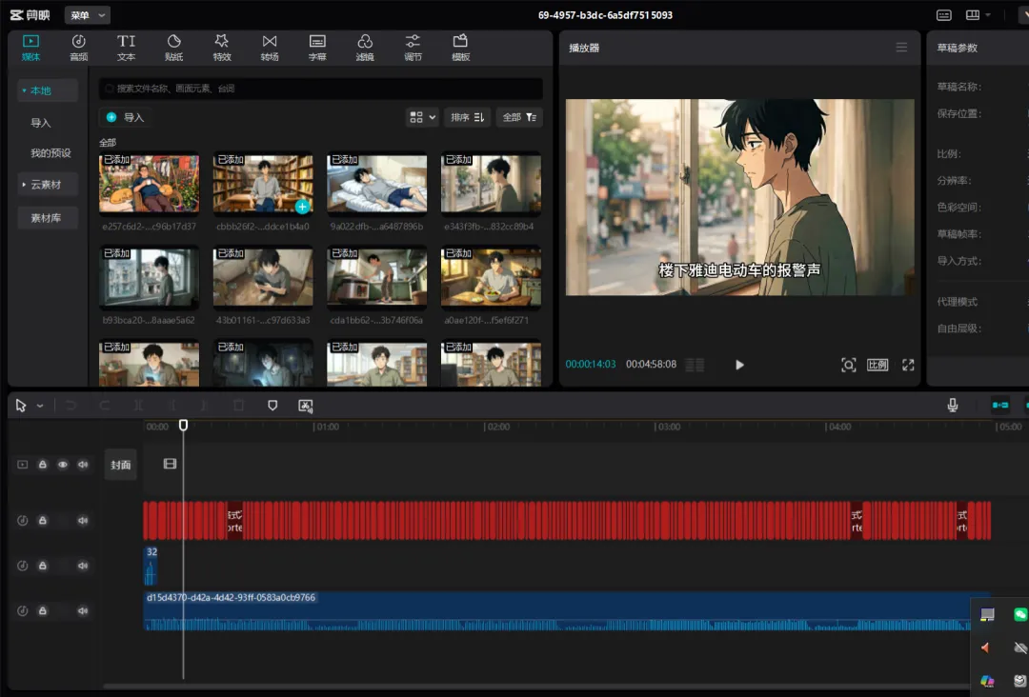Screen dimensions: 1029x697
Task: Open the 全部 filter dropdown
Action: pyautogui.click(x=519, y=117)
